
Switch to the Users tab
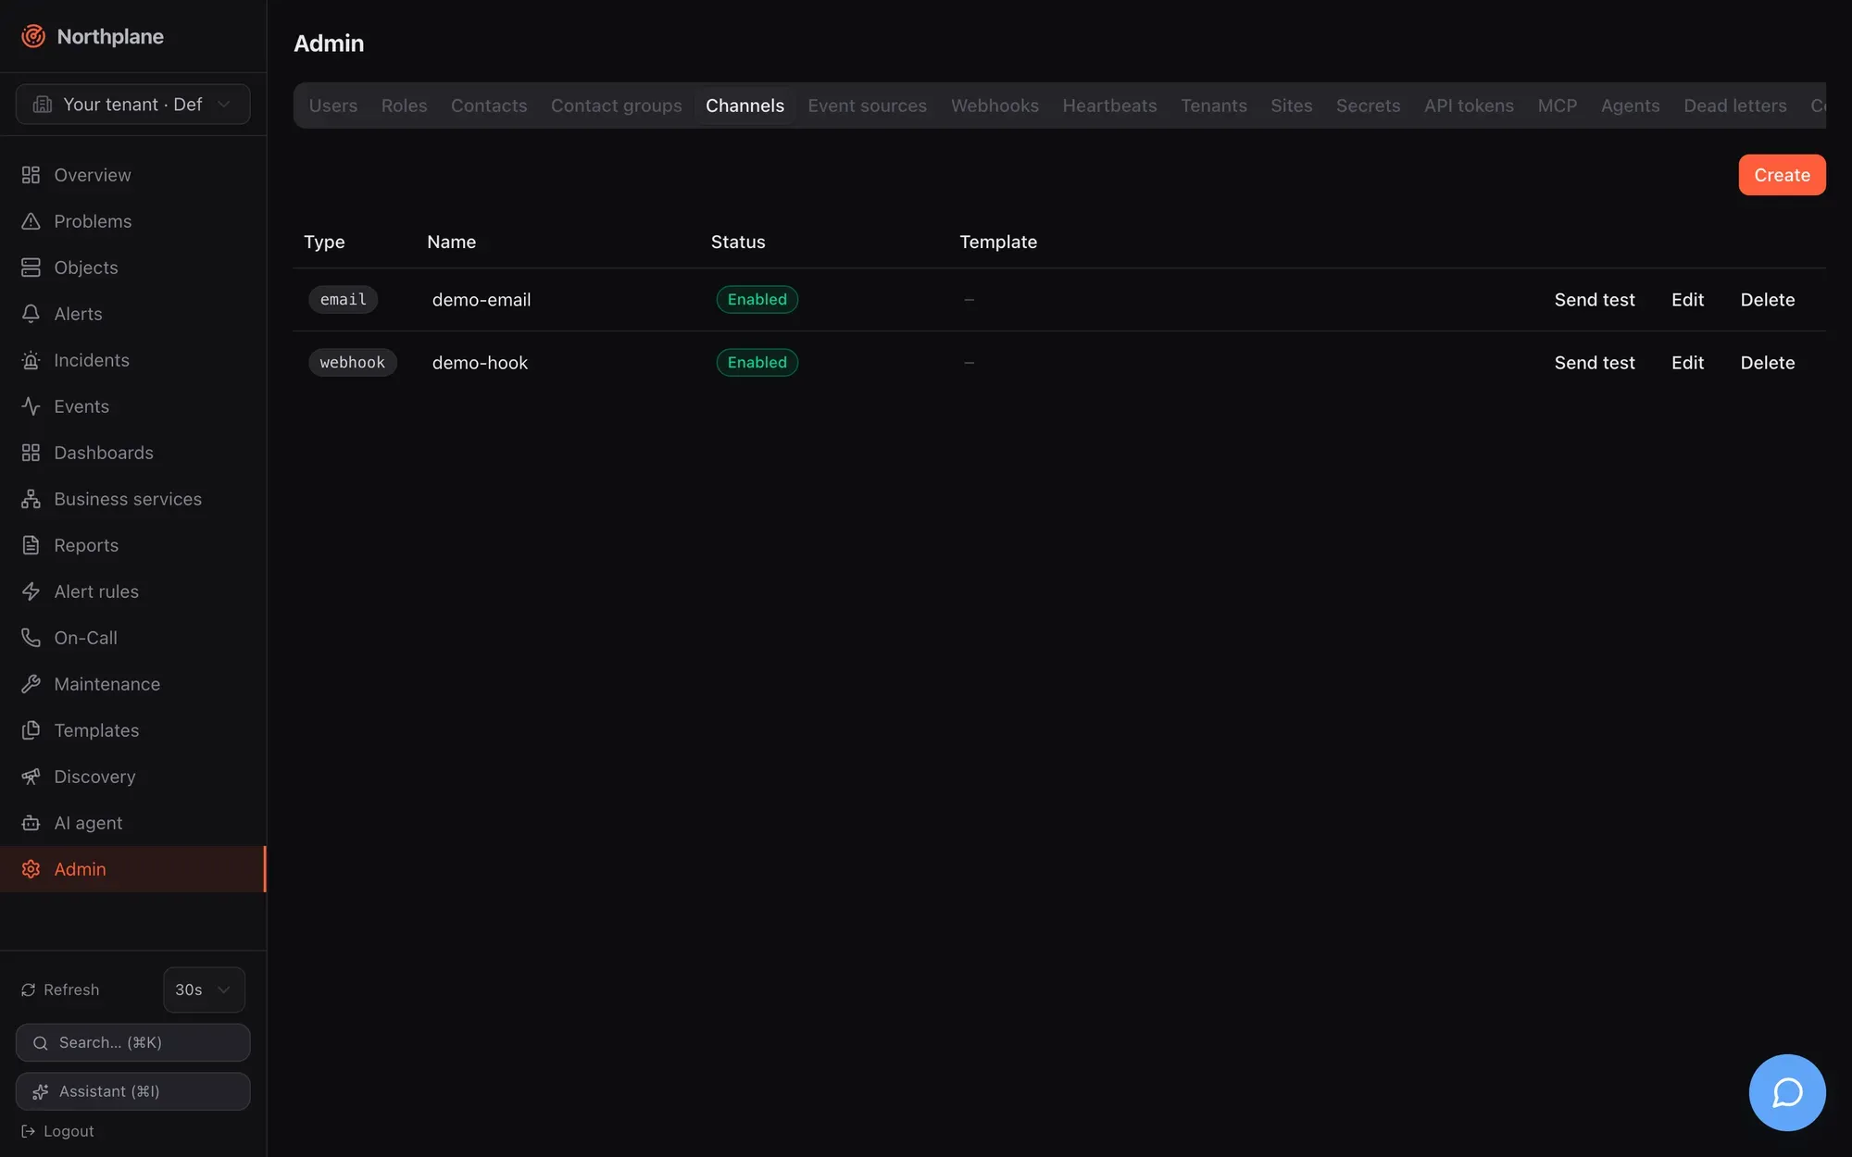(x=333, y=106)
